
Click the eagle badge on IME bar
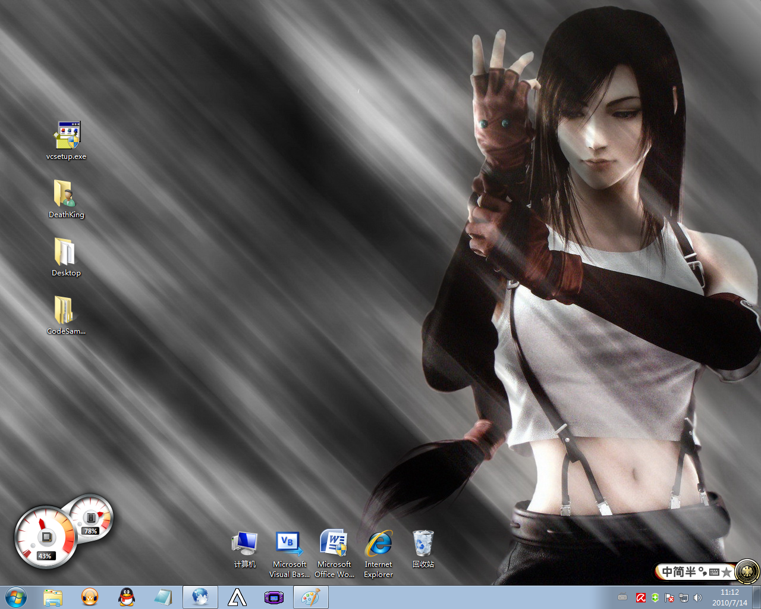[x=747, y=572]
